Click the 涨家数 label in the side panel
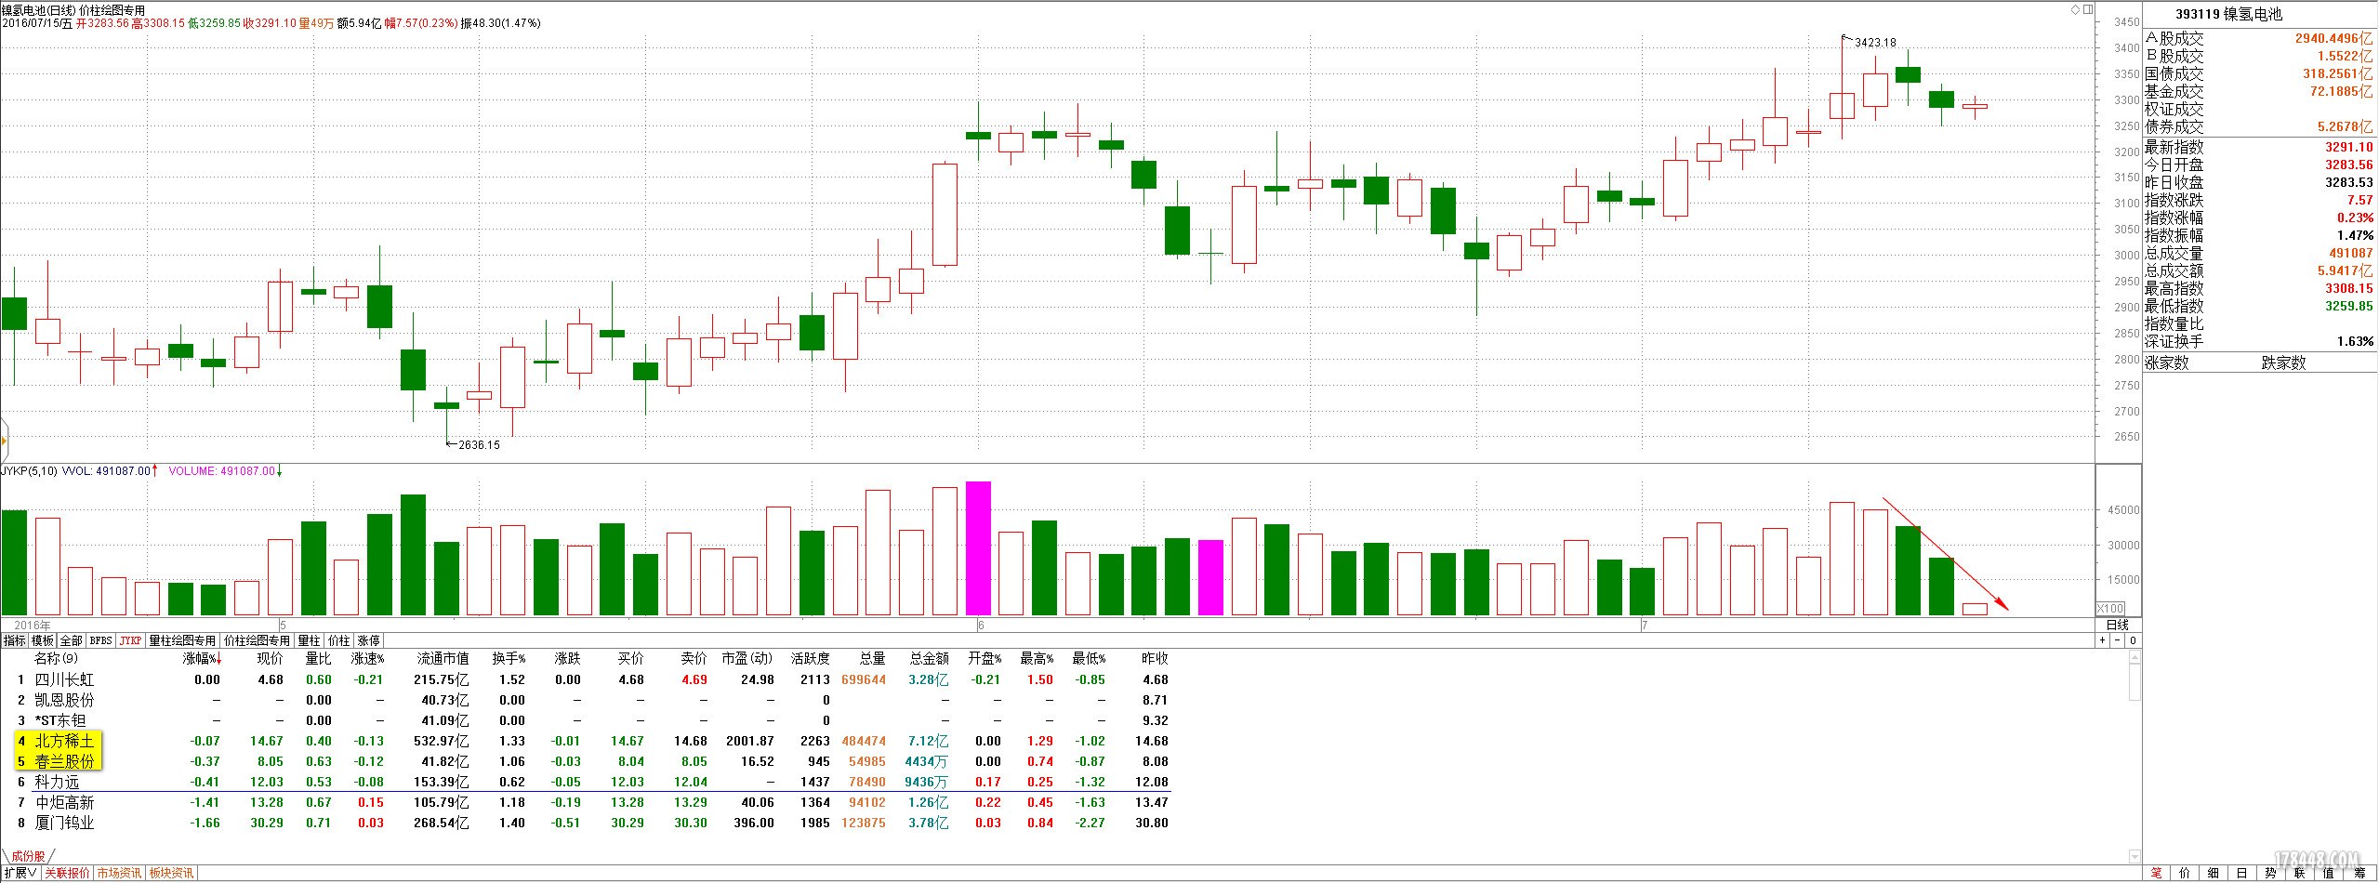2379x883 pixels. click(x=2167, y=362)
